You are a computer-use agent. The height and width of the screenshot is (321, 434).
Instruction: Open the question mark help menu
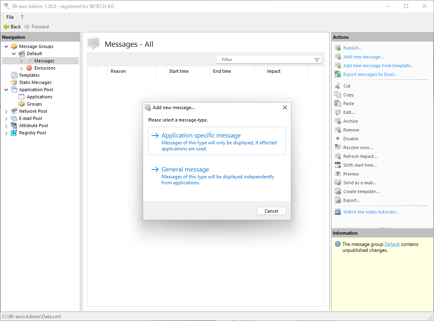pos(22,17)
